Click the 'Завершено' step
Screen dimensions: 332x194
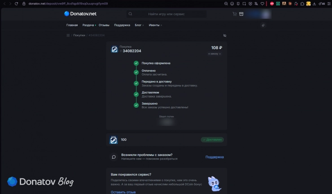149,104
